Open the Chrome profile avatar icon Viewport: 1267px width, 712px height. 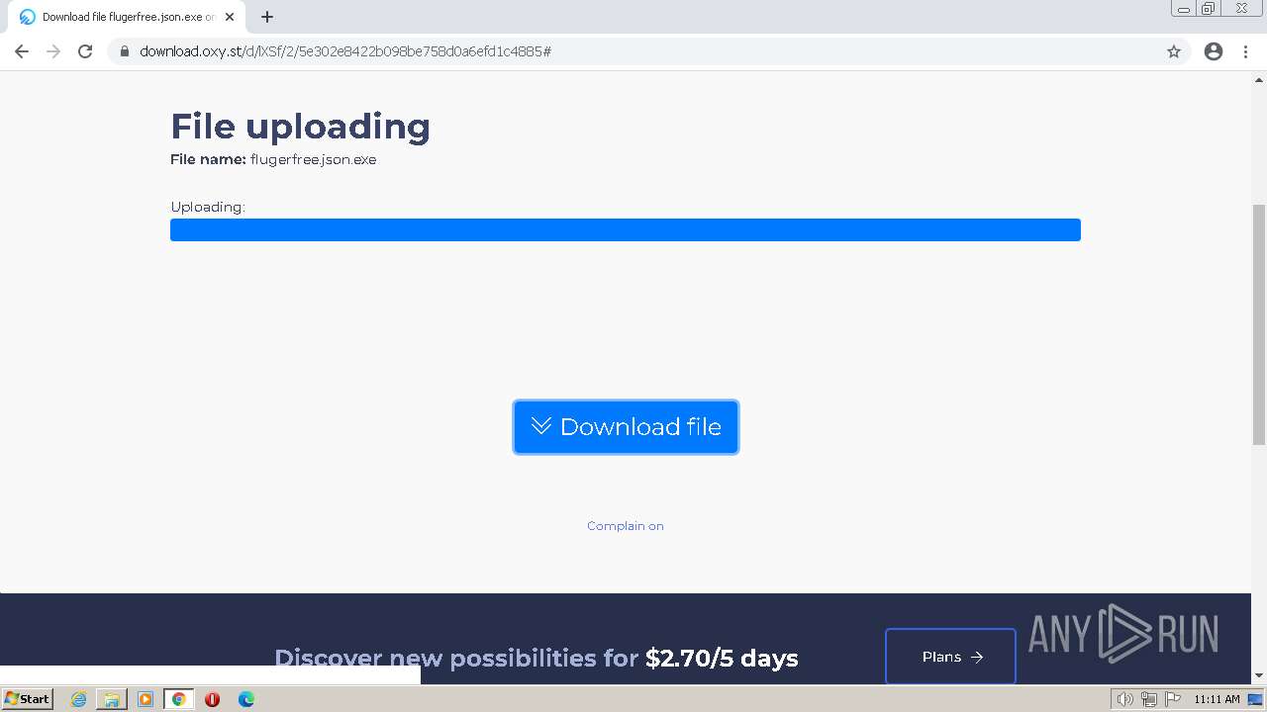[x=1214, y=51]
